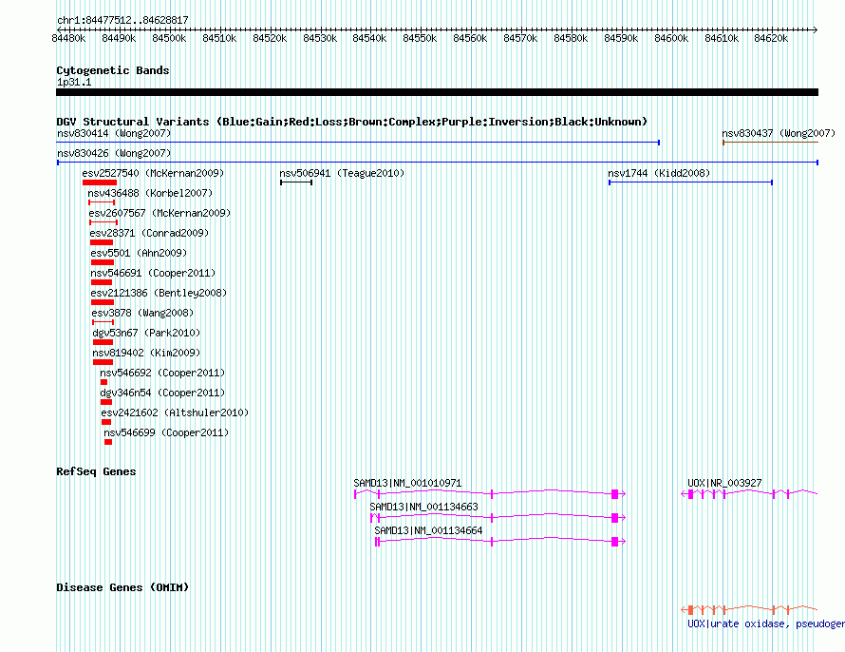Click the esv5501 (Ahn2009) label
Viewport: 845px width, 652px height.
click(x=139, y=253)
